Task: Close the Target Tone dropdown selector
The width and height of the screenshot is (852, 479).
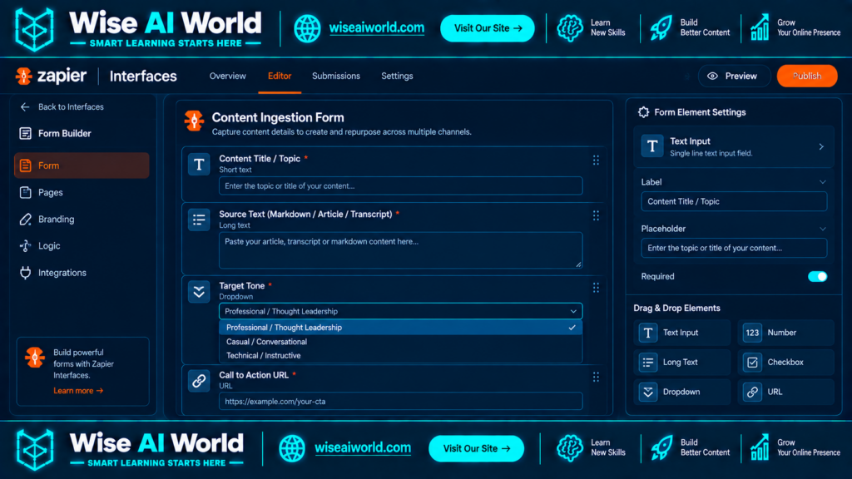Action: [x=573, y=311]
